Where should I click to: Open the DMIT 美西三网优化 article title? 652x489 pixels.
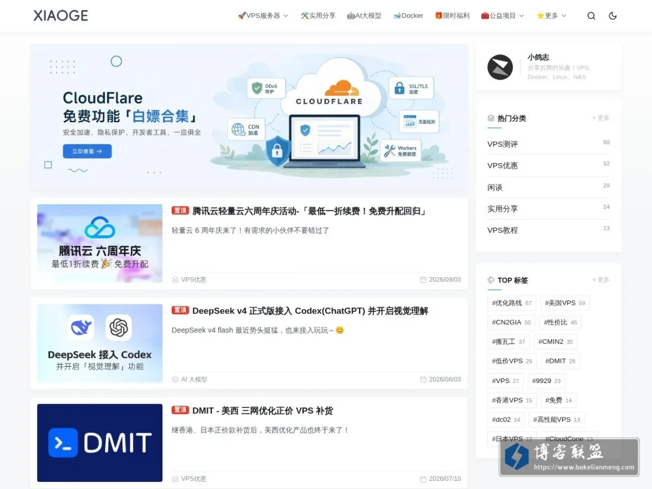pyautogui.click(x=262, y=411)
